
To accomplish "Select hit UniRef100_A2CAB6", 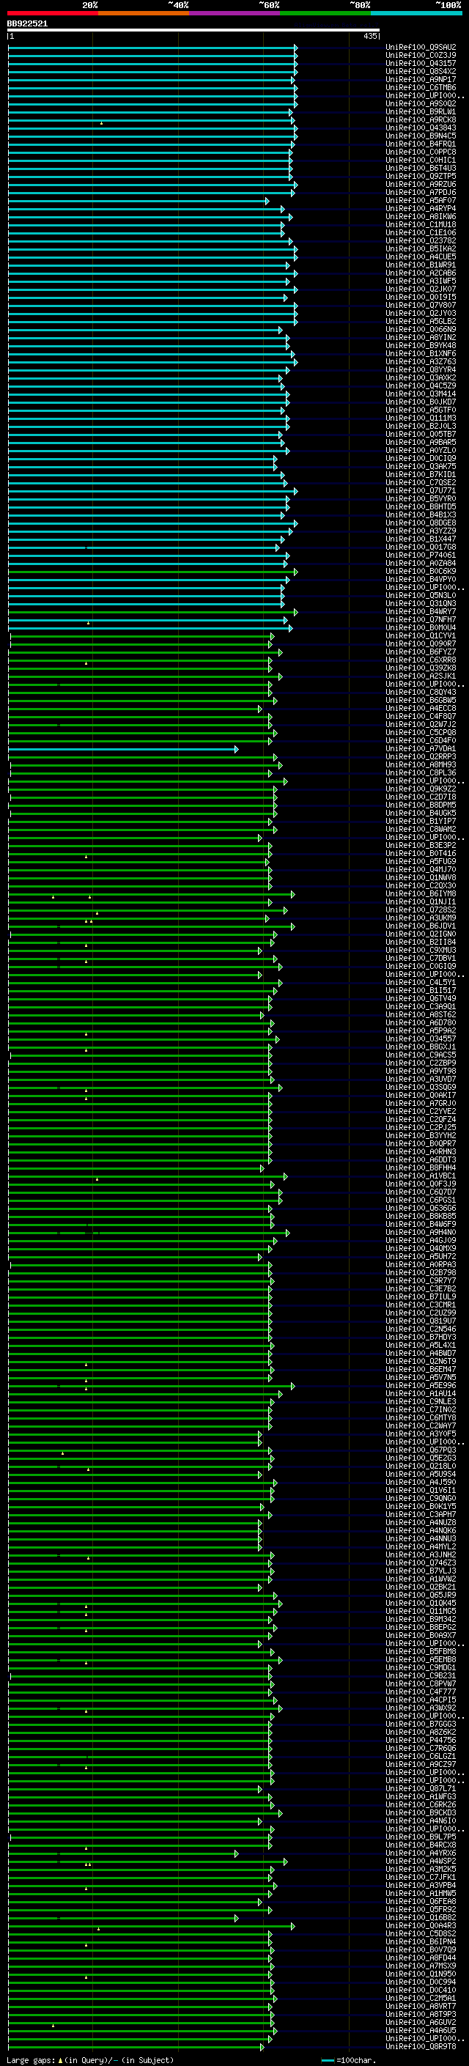I will [x=421, y=273].
